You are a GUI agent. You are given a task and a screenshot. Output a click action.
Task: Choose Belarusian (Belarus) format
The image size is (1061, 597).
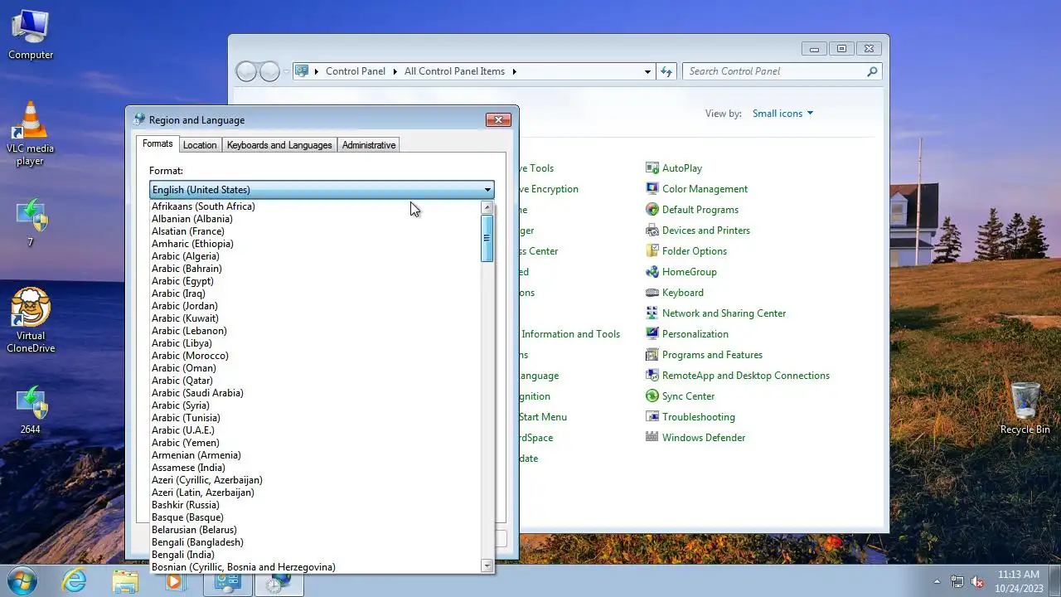[316, 530]
